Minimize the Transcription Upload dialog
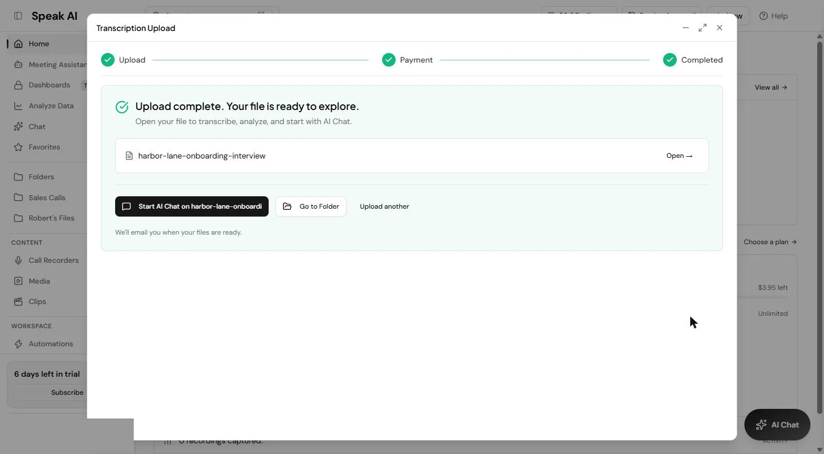This screenshot has width=824, height=454. click(686, 28)
